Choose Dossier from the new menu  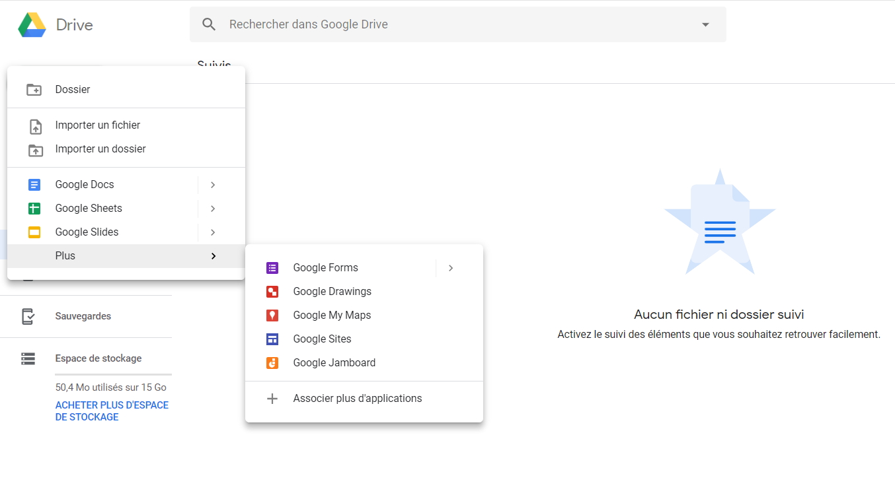click(126, 90)
